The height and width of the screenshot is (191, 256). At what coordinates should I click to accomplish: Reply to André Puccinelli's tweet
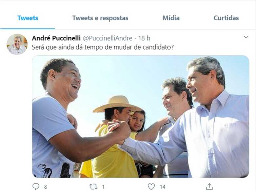click(x=36, y=186)
